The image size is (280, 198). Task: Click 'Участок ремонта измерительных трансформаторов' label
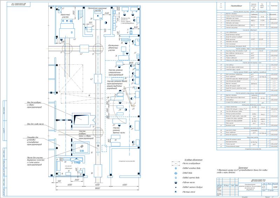pos(116,72)
